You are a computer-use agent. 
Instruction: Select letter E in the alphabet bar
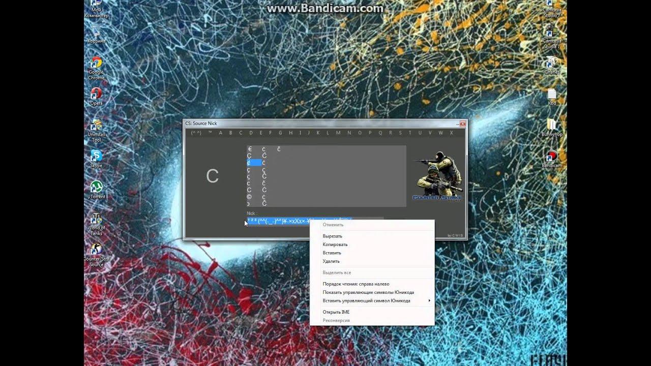(x=261, y=133)
